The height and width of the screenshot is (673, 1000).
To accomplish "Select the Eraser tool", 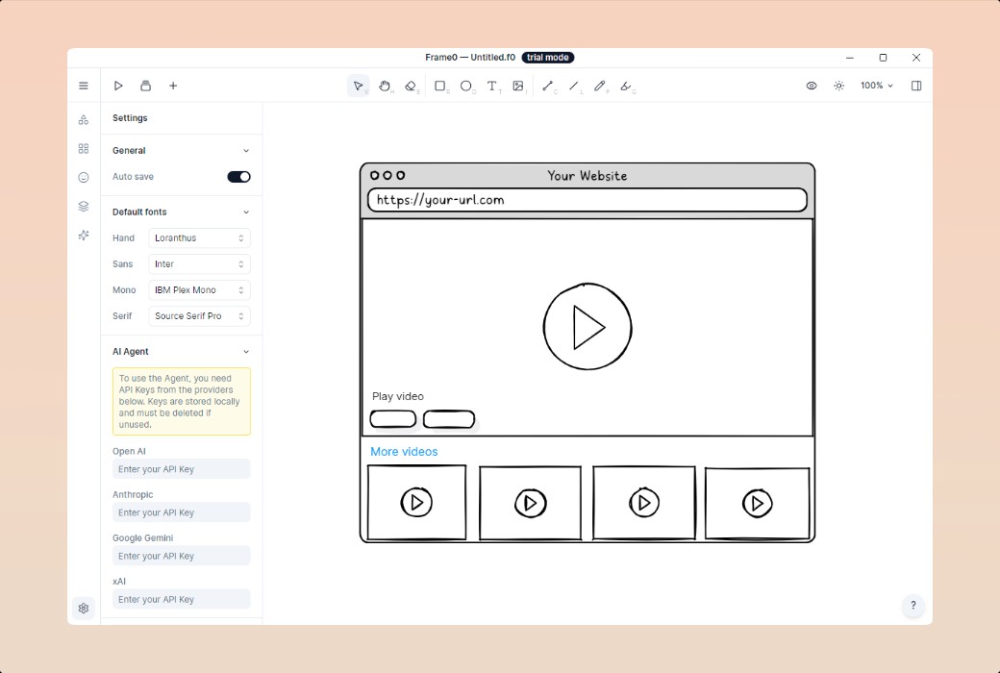I will [x=411, y=86].
